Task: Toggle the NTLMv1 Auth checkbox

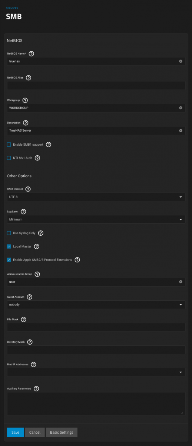Action: (9, 158)
